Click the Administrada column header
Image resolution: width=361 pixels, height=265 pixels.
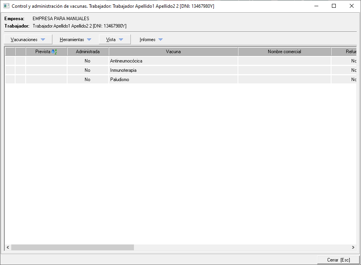[88, 52]
